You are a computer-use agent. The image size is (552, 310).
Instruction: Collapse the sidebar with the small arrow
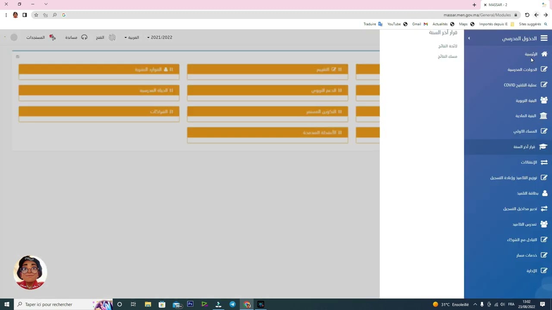point(469,38)
